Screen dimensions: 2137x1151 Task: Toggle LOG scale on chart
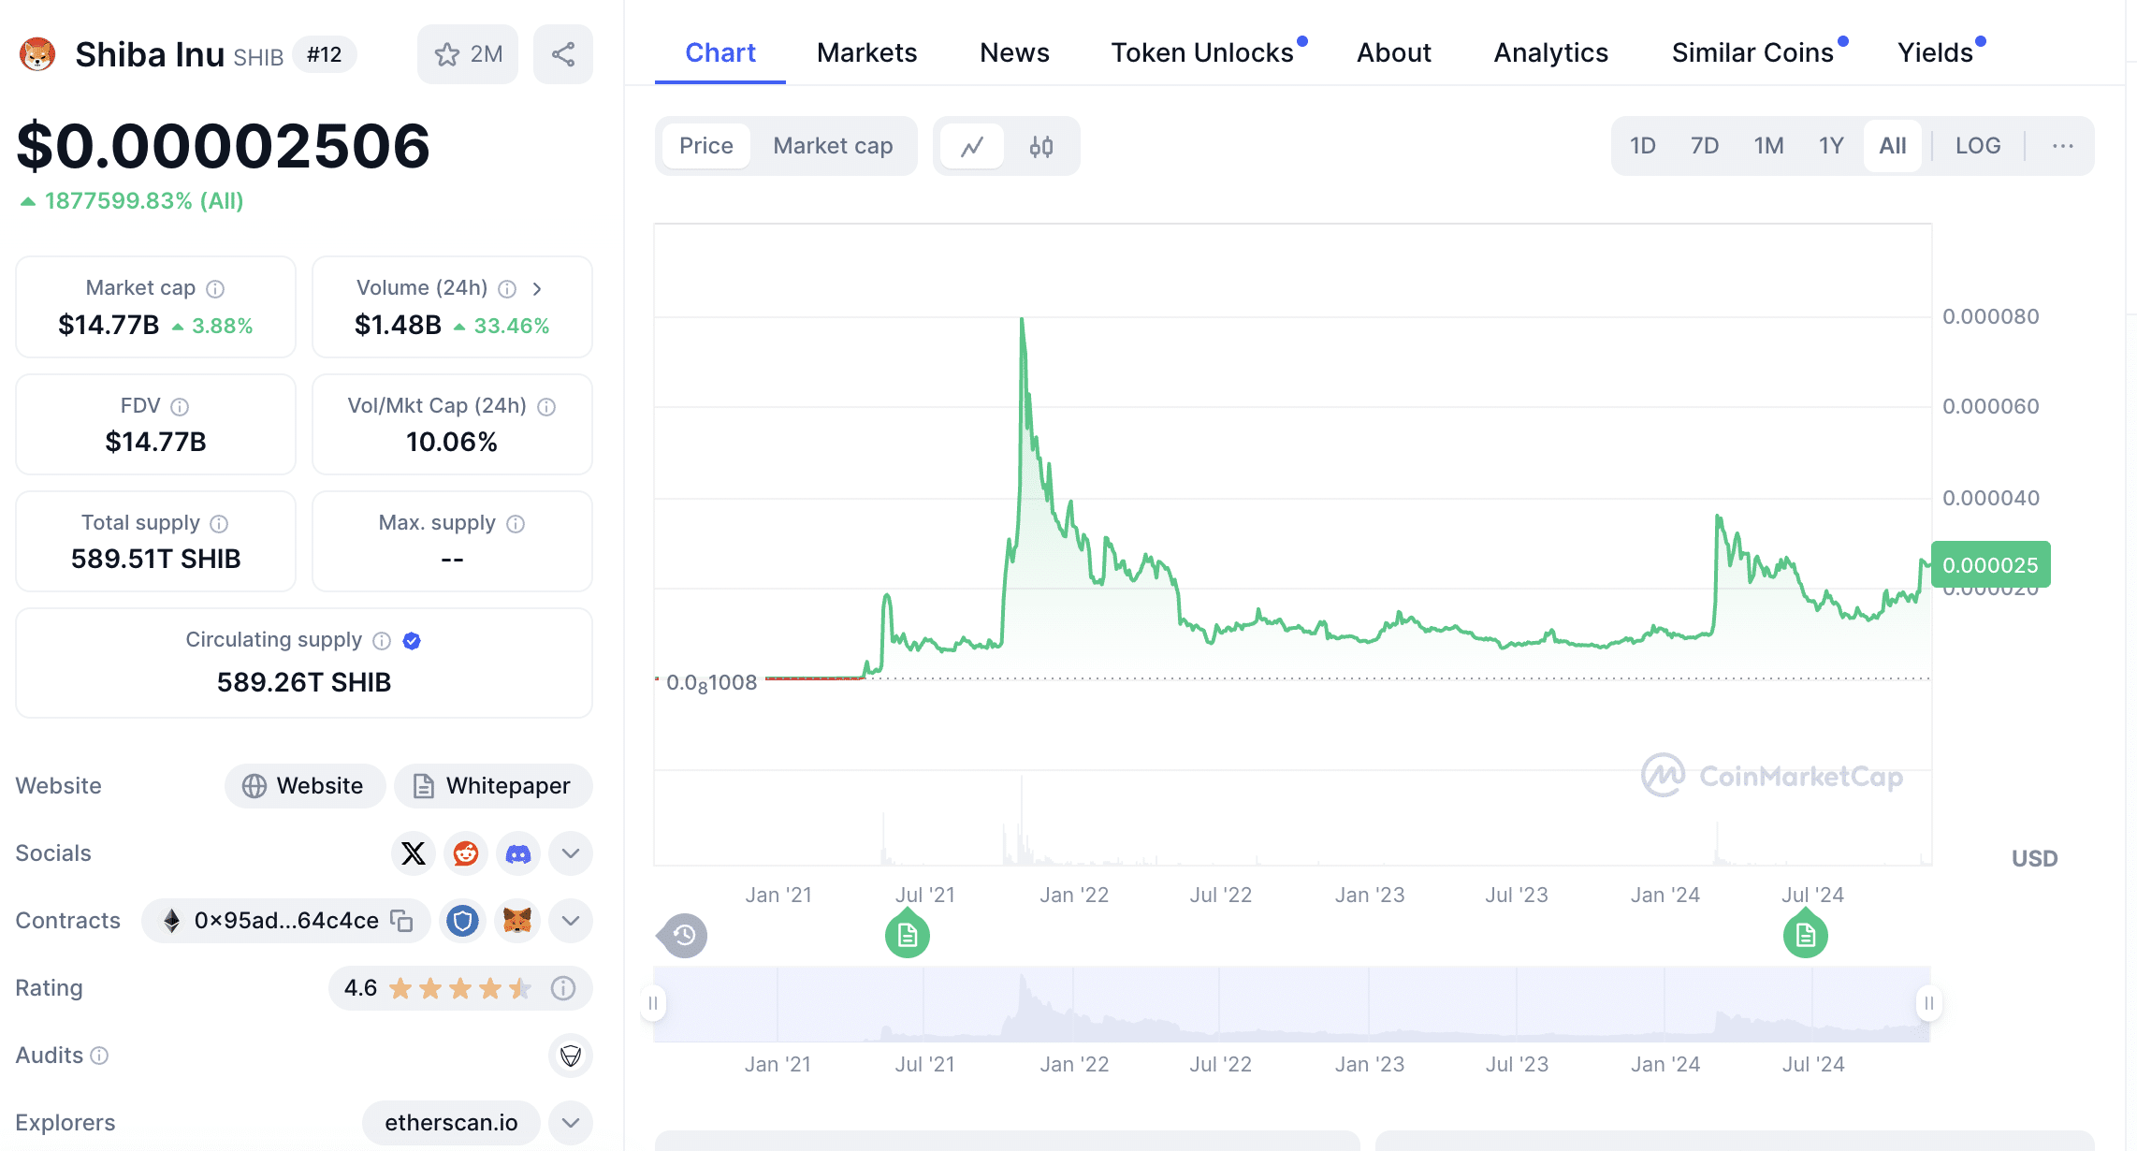tap(1978, 146)
